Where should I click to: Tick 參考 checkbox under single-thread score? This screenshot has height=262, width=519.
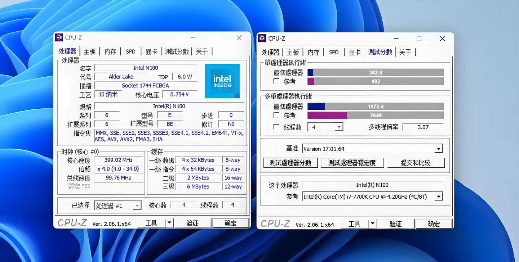click(x=276, y=81)
